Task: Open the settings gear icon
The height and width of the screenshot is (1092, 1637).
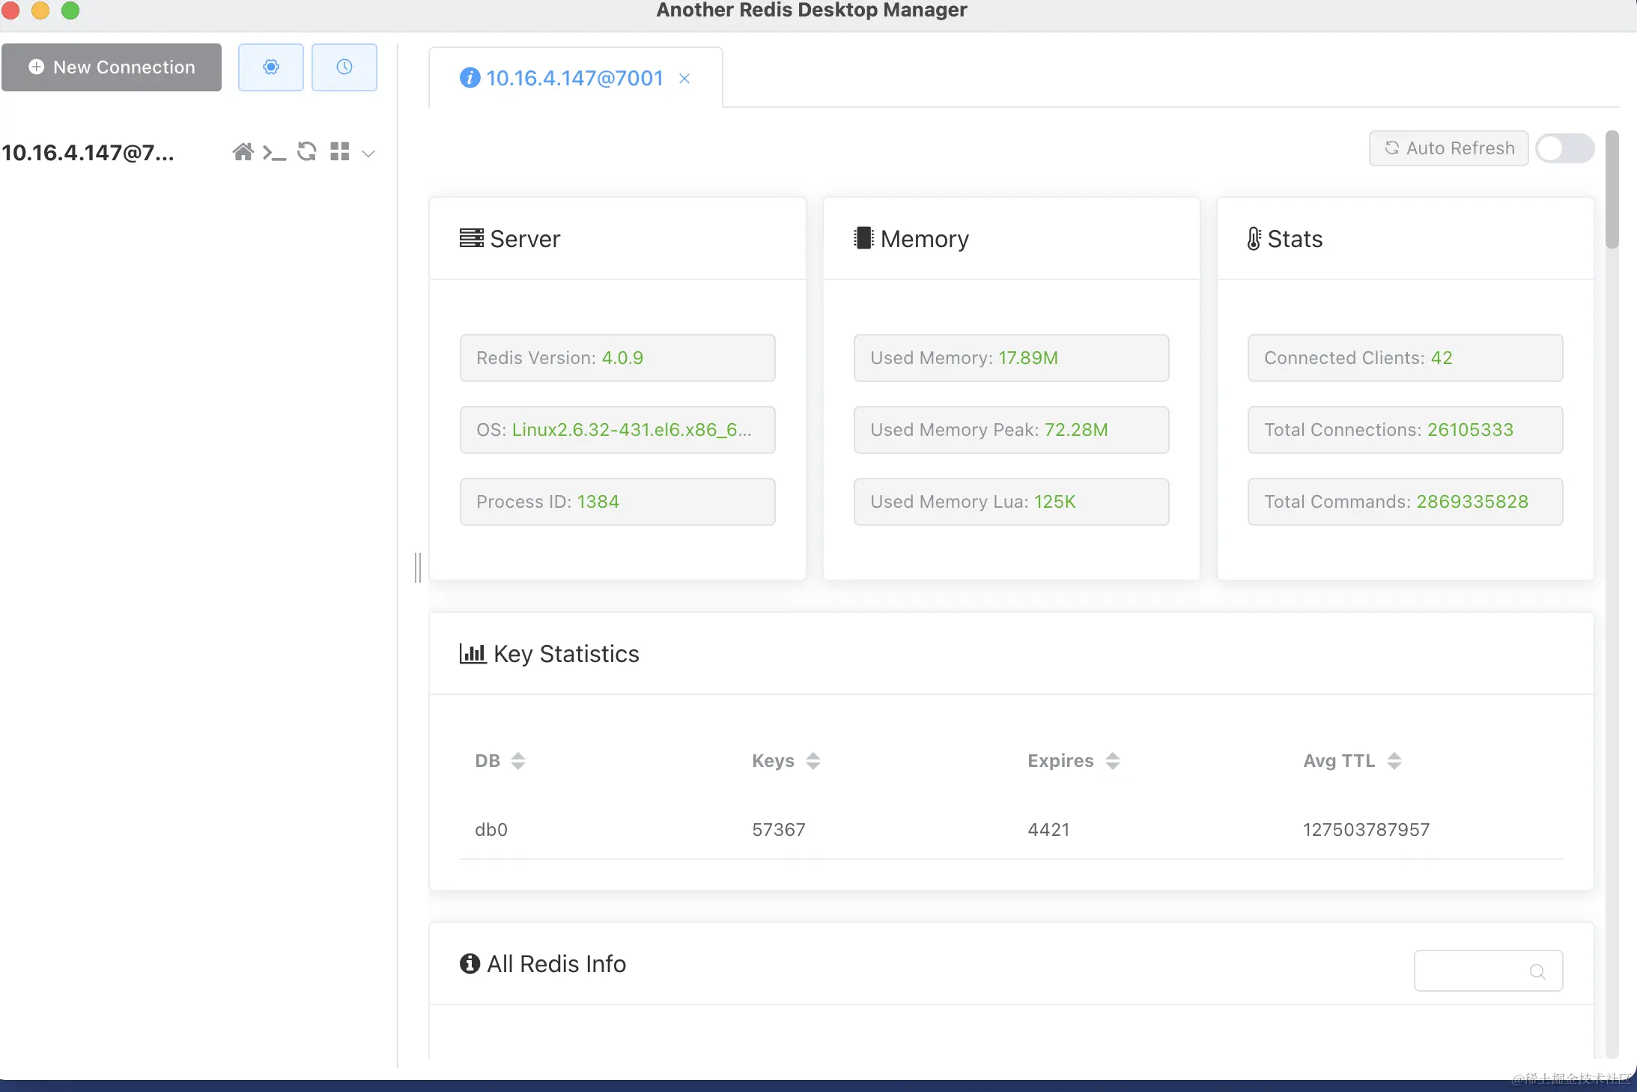Action: pos(270,67)
